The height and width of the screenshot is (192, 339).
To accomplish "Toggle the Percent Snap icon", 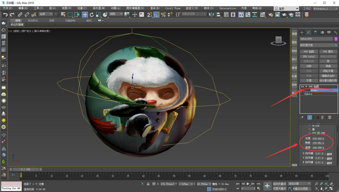I will [x=163, y=14].
